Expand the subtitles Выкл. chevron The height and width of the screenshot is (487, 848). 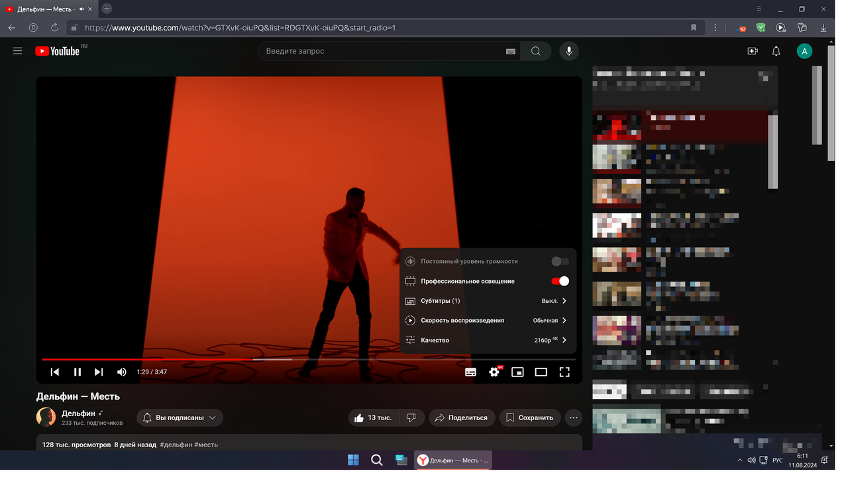pyautogui.click(x=564, y=301)
